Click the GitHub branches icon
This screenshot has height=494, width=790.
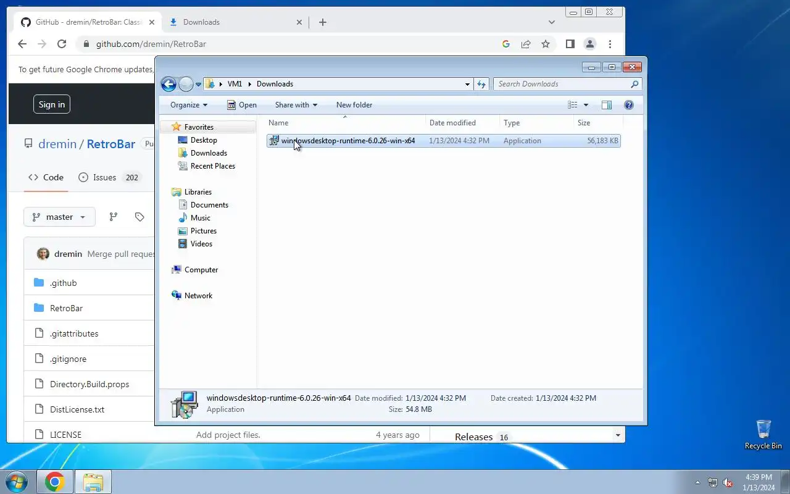pos(113,217)
